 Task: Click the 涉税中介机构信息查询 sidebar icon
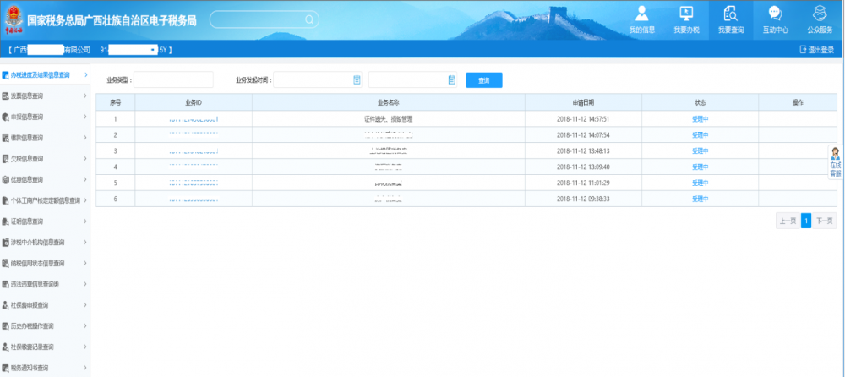coord(5,242)
